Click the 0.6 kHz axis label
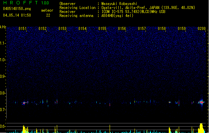 tap(3, 126)
